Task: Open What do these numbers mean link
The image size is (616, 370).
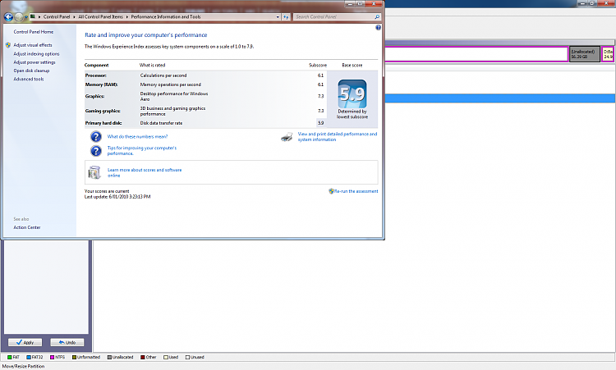Action: (x=137, y=136)
